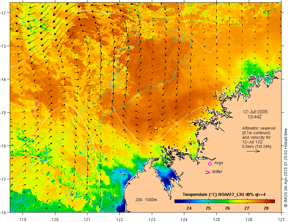
Task: Click the -12 latitude axis label
Action: point(3,13)
